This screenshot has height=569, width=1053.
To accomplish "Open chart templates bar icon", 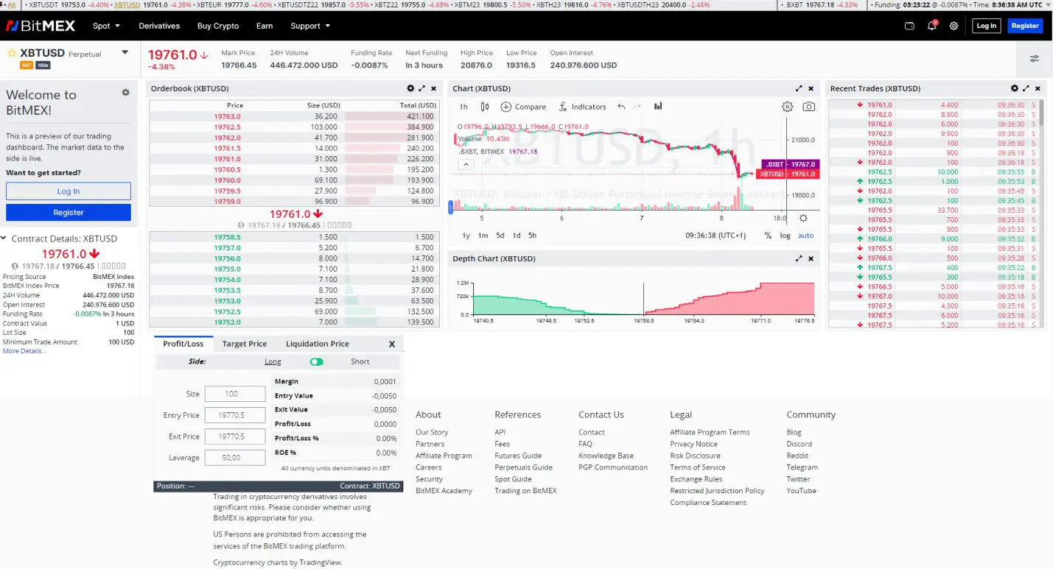I will click(x=658, y=106).
